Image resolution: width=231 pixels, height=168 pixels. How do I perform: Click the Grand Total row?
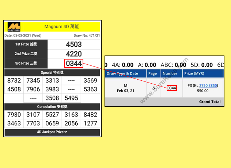209,102
